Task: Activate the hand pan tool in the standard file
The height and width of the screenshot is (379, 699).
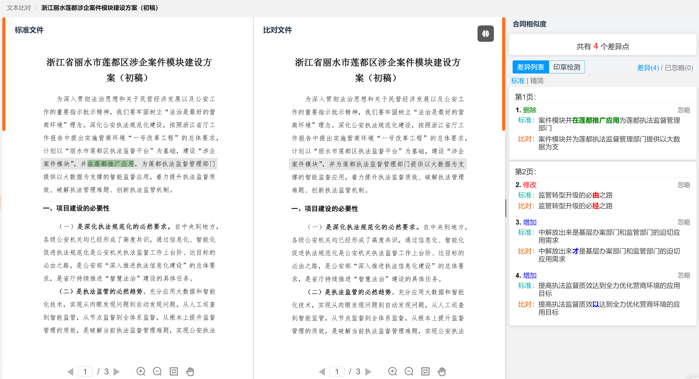Action: tap(190, 371)
